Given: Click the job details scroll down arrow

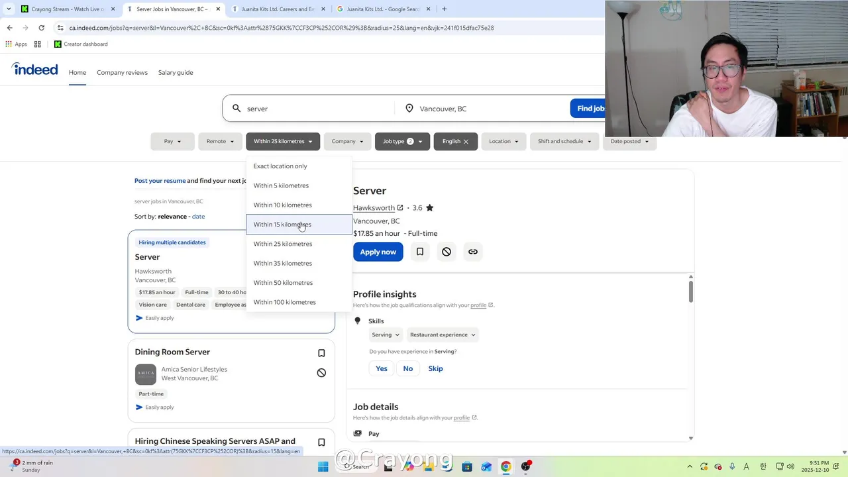Looking at the screenshot, I should 691,438.
